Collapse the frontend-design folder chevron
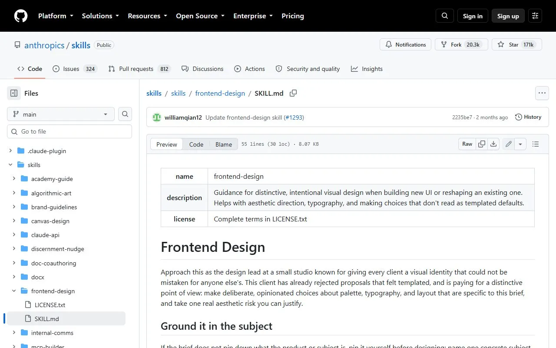Screen dimensions: 556x348 coord(14,291)
